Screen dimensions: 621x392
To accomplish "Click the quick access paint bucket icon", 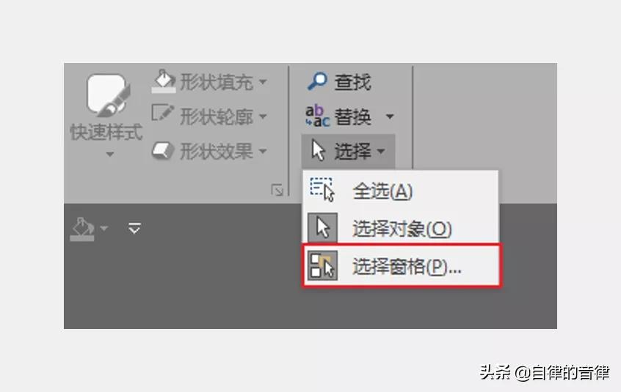I will coord(83,229).
